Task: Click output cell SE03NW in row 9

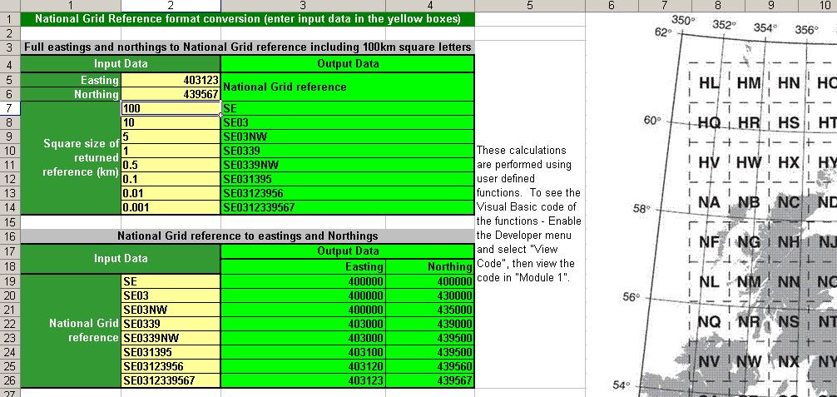Action: point(348,136)
